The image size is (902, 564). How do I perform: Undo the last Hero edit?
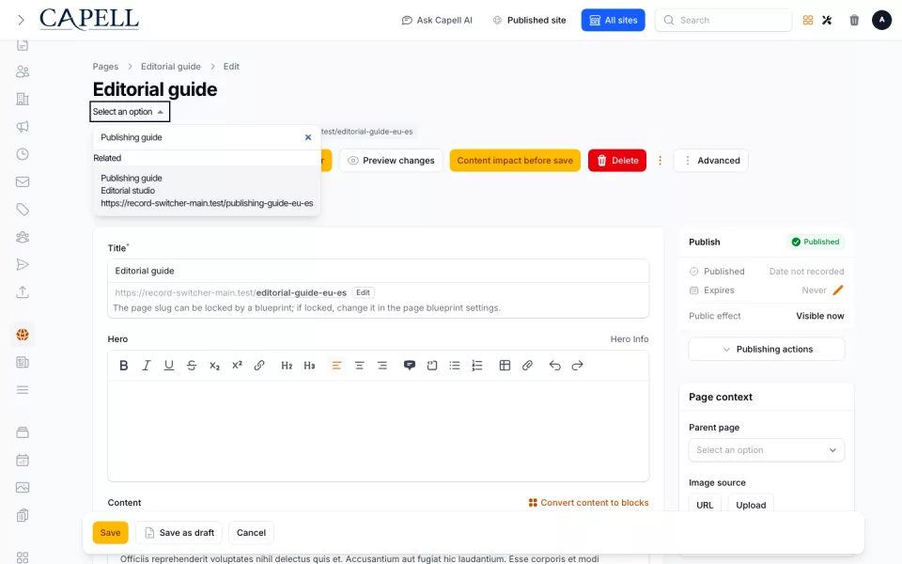coord(554,366)
